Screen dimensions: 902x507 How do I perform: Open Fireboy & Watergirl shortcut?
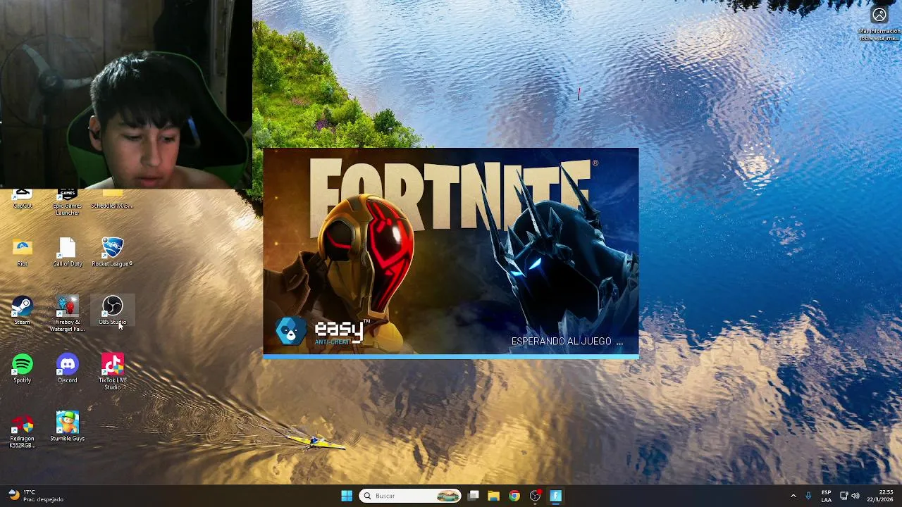[68, 314]
